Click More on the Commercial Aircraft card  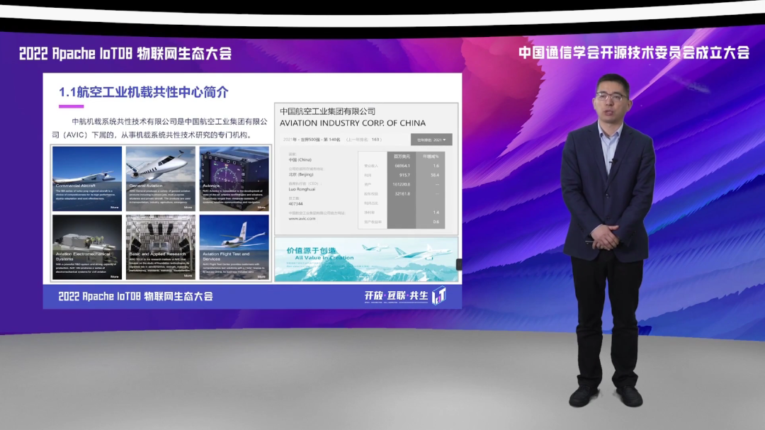pos(115,208)
